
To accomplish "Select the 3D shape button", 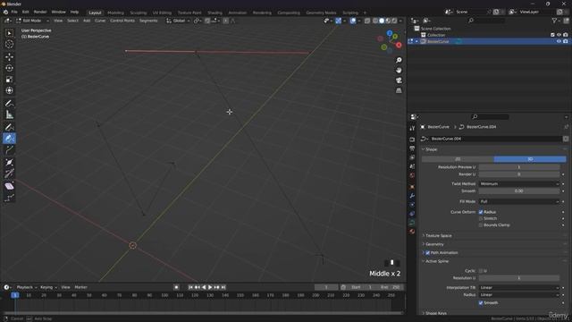I will coord(530,159).
